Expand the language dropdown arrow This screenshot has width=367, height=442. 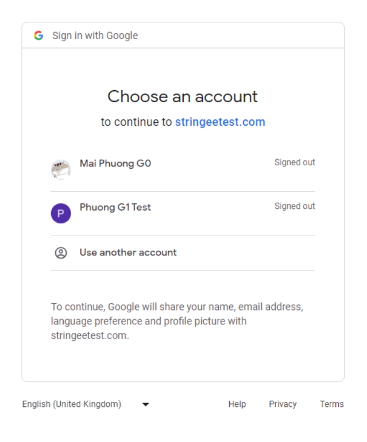[145, 405]
